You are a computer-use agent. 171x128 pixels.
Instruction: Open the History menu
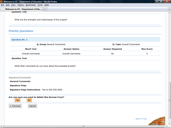[x=21, y=5]
